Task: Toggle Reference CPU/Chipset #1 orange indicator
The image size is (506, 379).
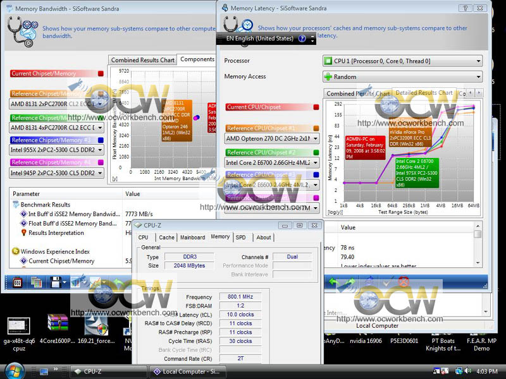Action: pyautogui.click(x=316, y=128)
